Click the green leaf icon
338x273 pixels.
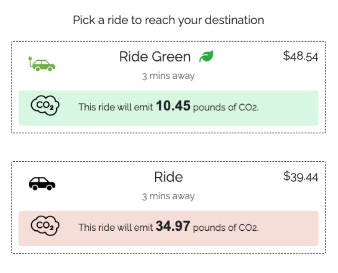click(206, 56)
